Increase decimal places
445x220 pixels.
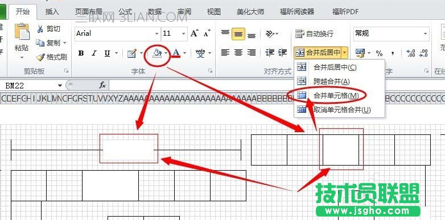pyautogui.click(x=410, y=53)
